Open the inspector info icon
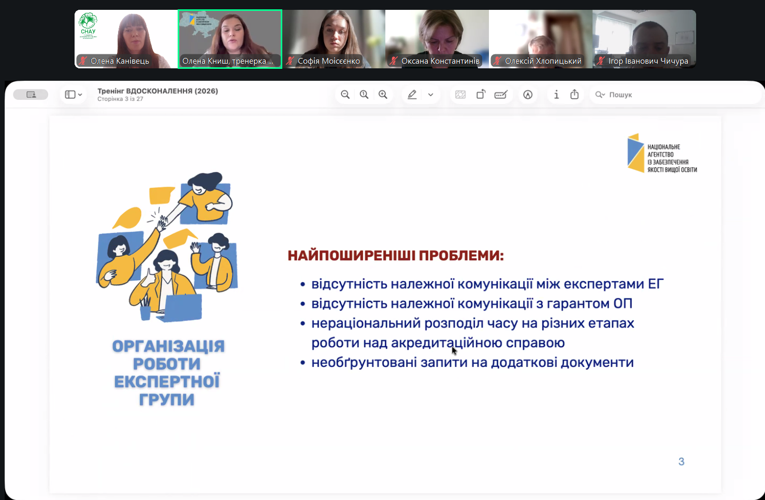Screen dimensions: 765x500 coord(556,95)
